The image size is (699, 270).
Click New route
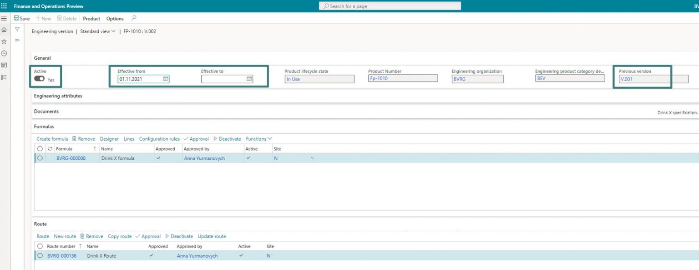[65, 236]
